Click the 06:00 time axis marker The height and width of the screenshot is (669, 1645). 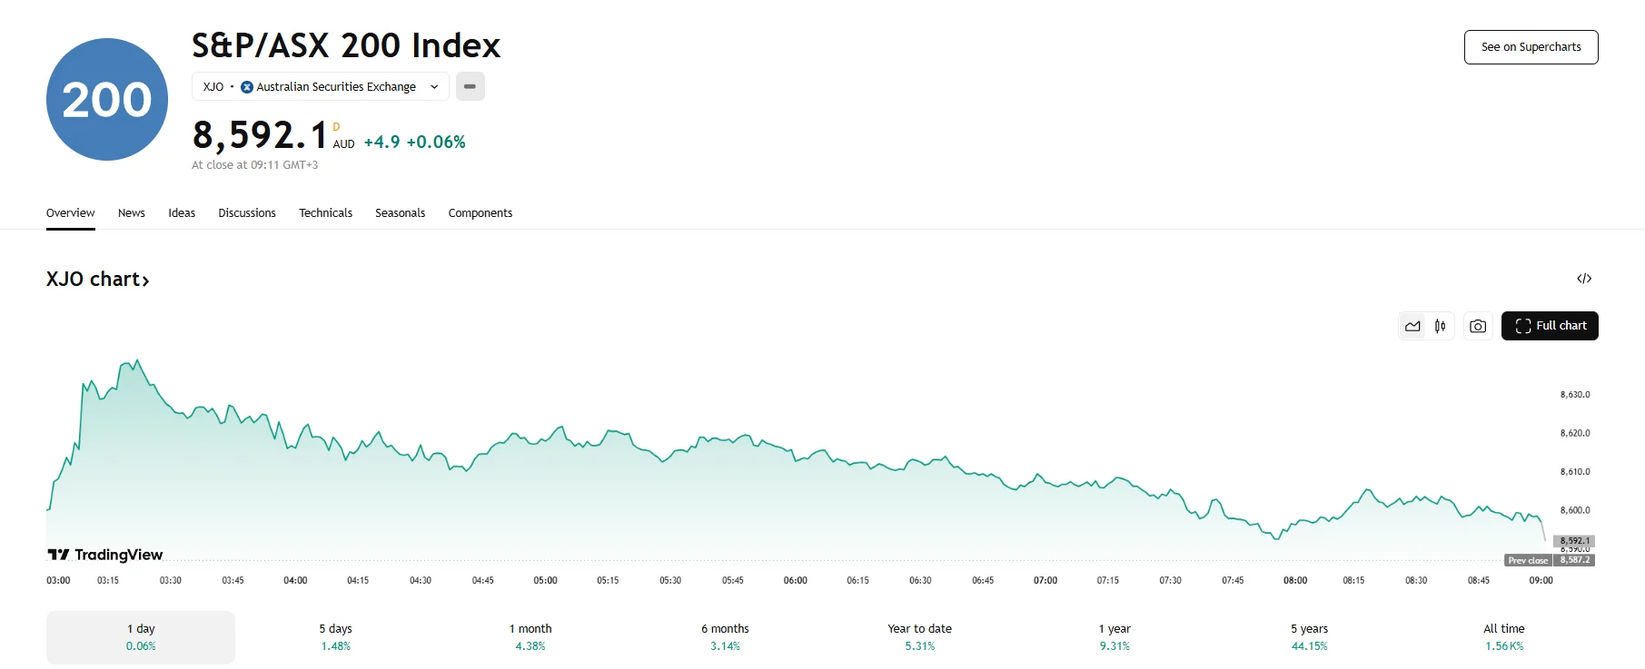point(796,580)
